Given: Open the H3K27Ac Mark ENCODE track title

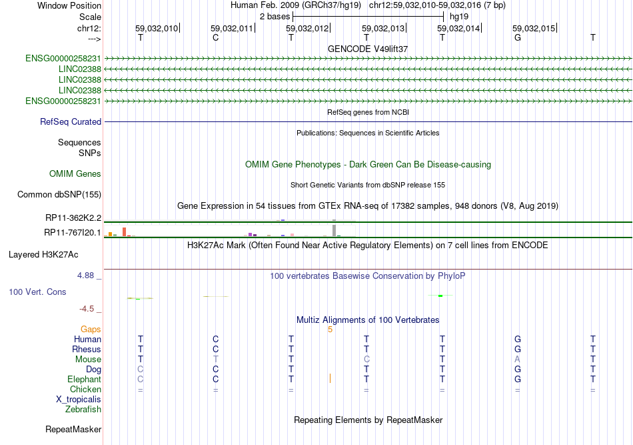Looking at the screenshot, I should (368, 246).
